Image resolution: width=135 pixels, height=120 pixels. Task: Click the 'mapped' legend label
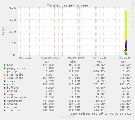pos(12,104)
